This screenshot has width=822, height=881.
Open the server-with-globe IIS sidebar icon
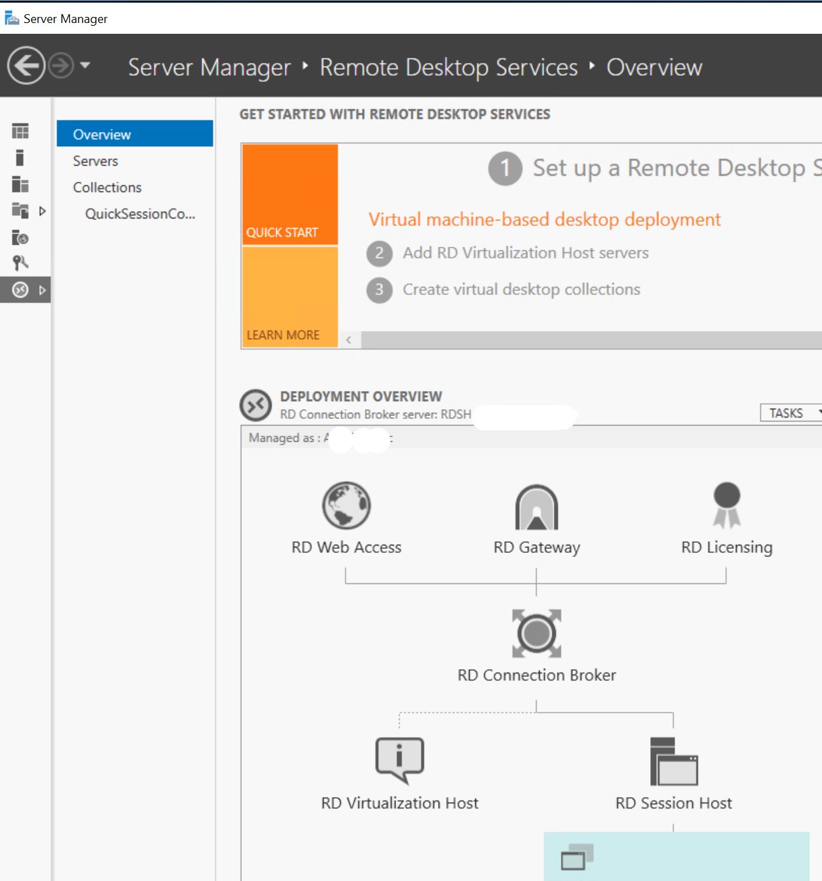tap(20, 238)
